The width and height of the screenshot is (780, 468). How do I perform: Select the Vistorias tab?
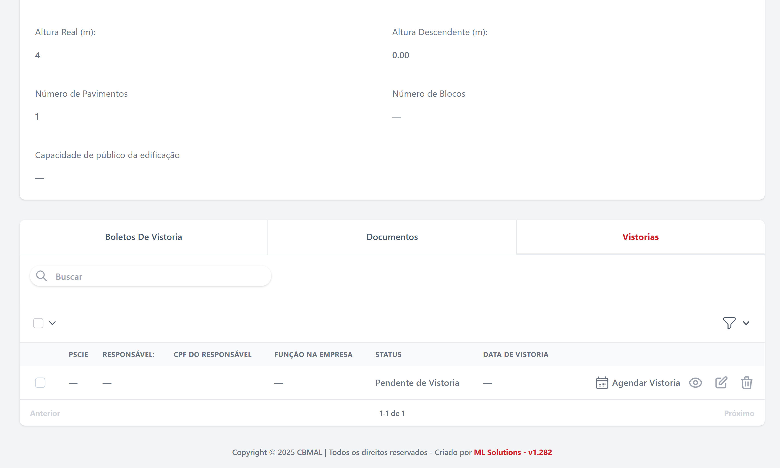(640, 237)
